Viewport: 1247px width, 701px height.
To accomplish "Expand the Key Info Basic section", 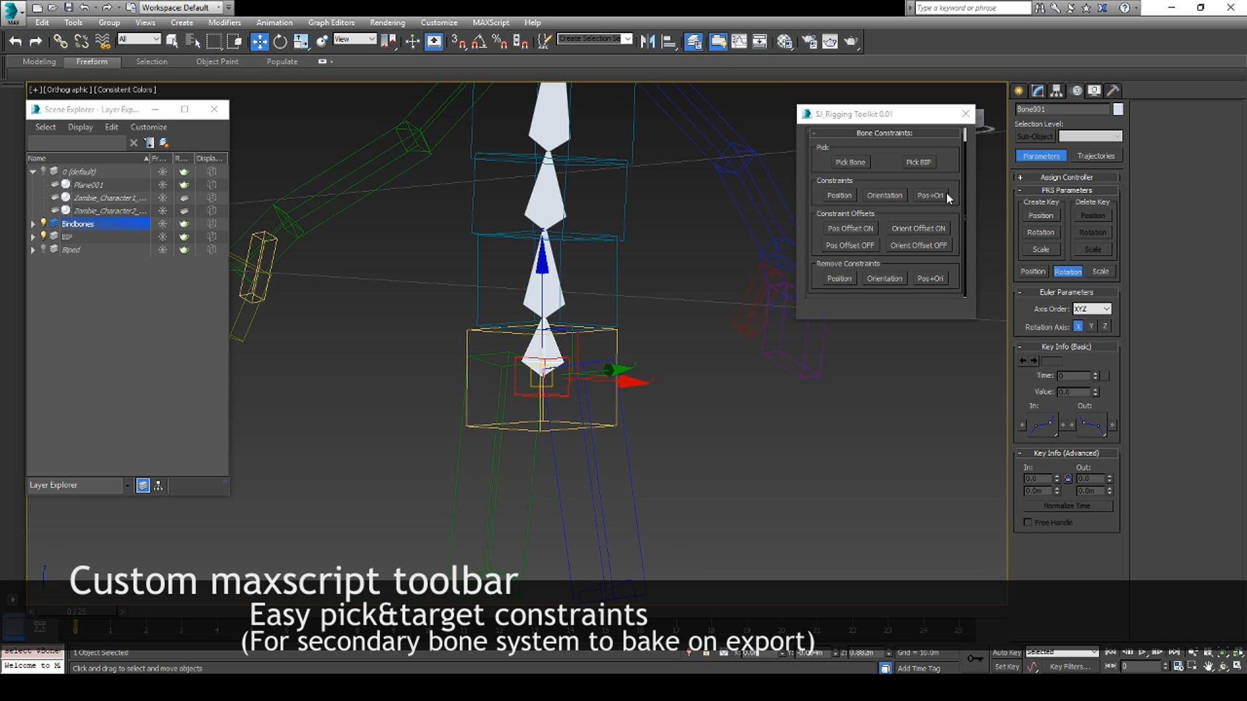I will 1020,346.
